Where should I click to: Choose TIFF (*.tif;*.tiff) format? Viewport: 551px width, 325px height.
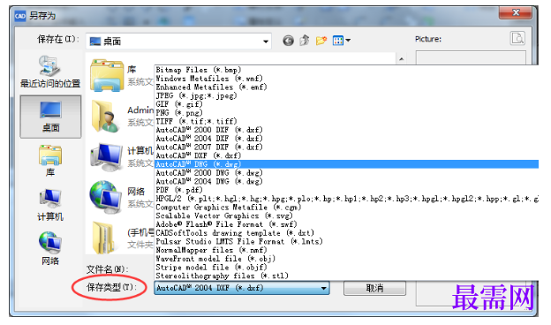[196, 121]
